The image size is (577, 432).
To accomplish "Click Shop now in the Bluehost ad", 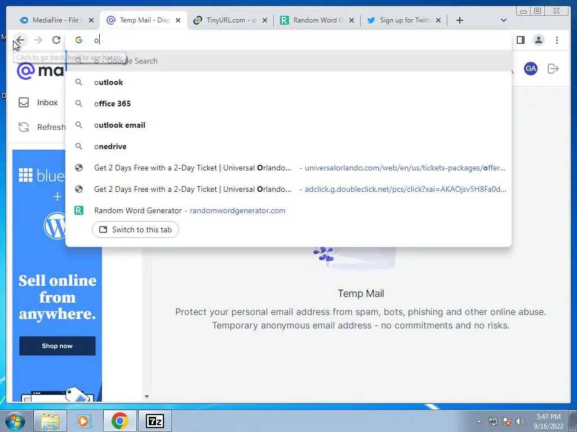I will [57, 346].
